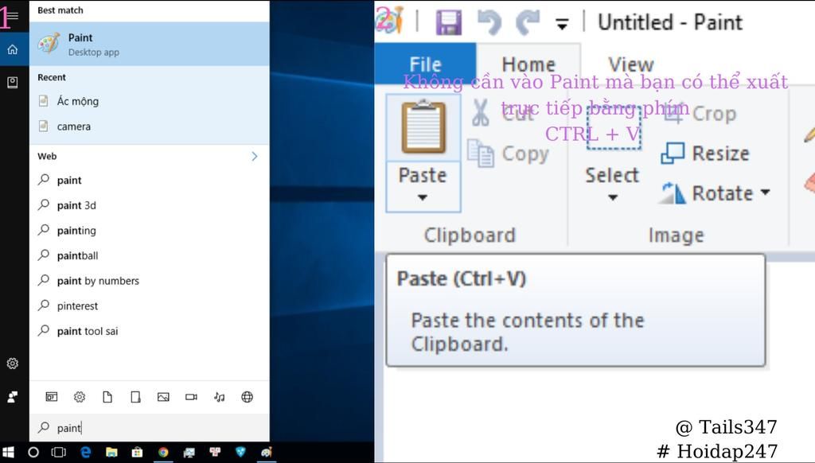This screenshot has height=463, width=815.
Task: Open Task View from the taskbar
Action: (59, 452)
